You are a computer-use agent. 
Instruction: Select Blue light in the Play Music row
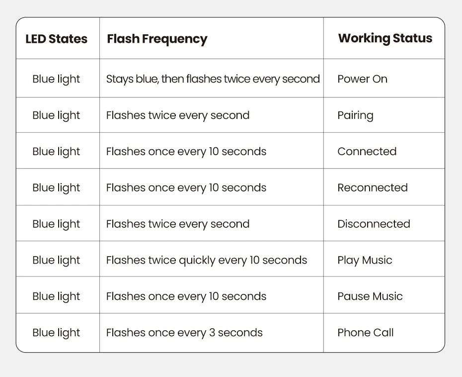coord(56,260)
